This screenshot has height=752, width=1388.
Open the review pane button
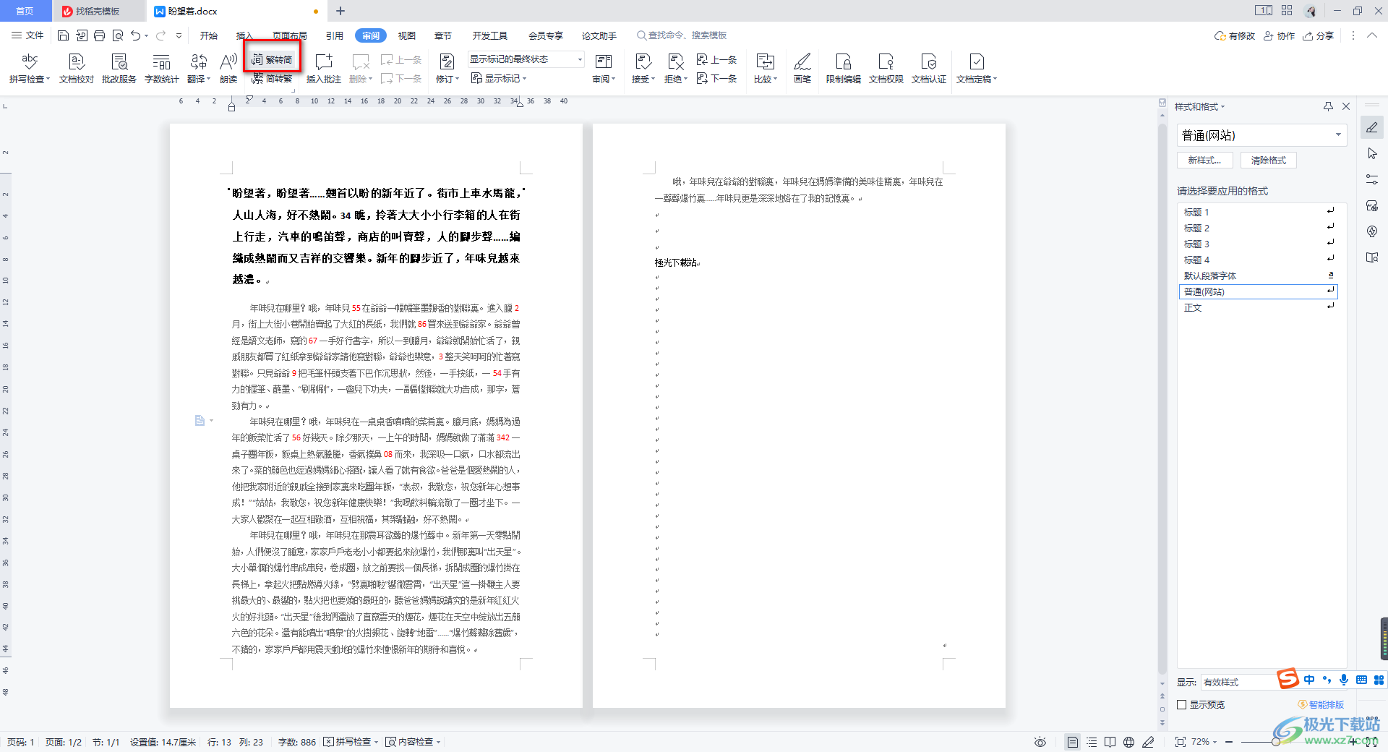(x=604, y=69)
